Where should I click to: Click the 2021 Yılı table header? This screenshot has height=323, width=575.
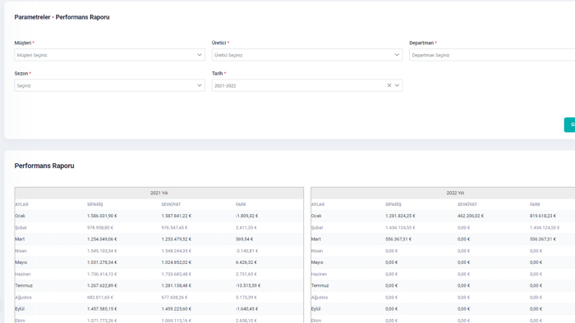tap(159, 193)
